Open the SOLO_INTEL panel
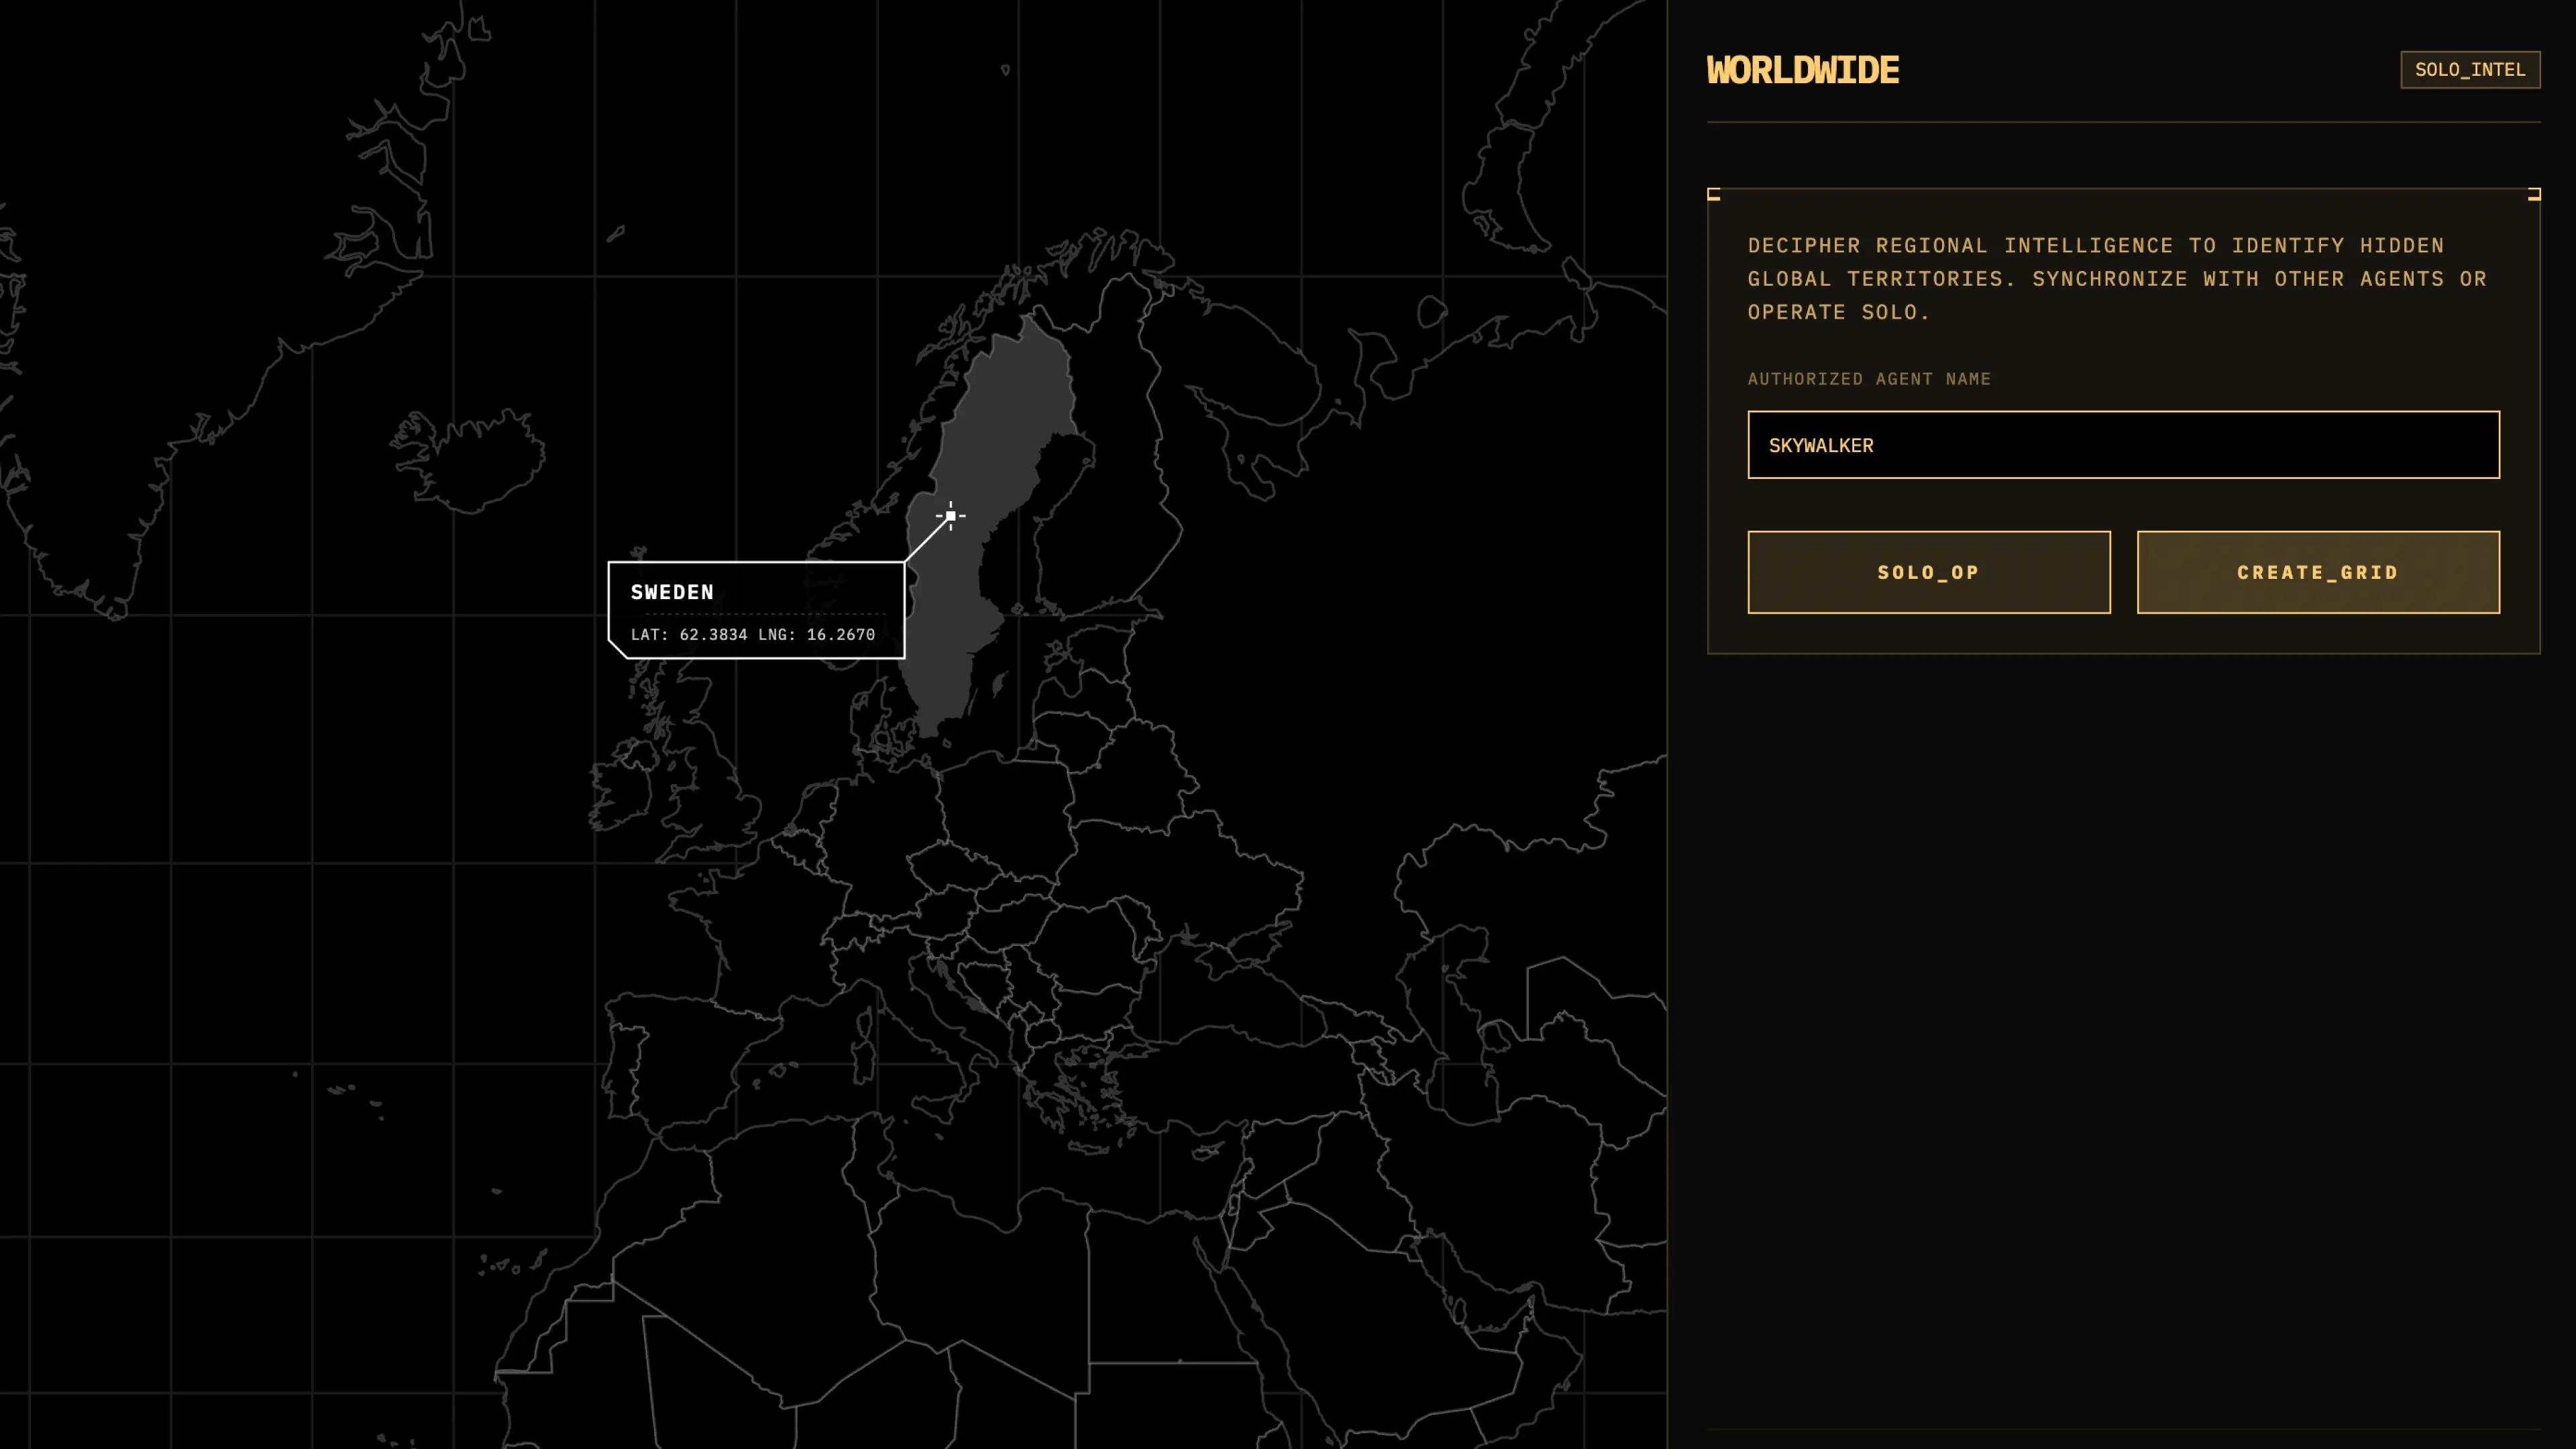2576x1449 pixels. coord(2470,70)
